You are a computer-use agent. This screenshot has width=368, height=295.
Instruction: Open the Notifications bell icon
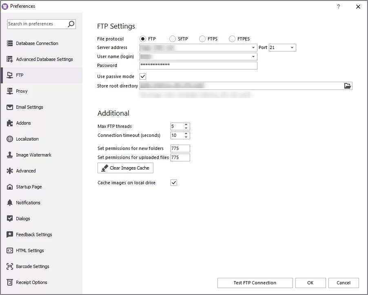click(x=9, y=203)
